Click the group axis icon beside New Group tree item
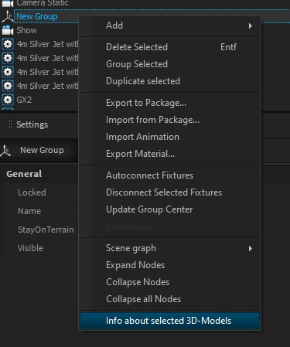Viewport: 290px width, 347px height. 8,16
